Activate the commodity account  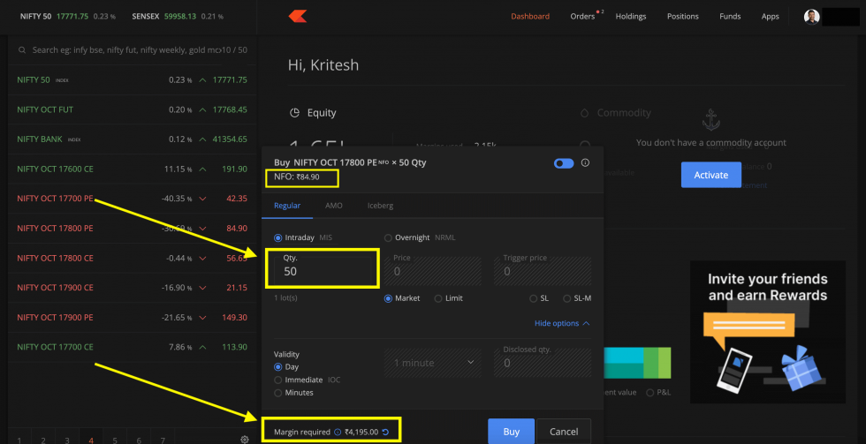pyautogui.click(x=710, y=175)
